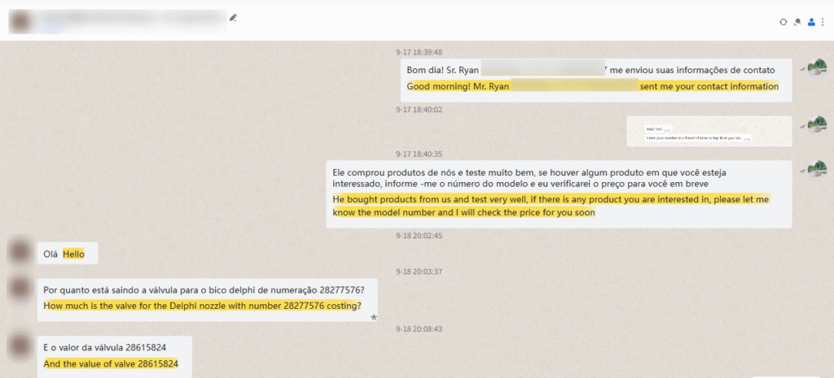Click sender avatar beside the image message

point(815,124)
